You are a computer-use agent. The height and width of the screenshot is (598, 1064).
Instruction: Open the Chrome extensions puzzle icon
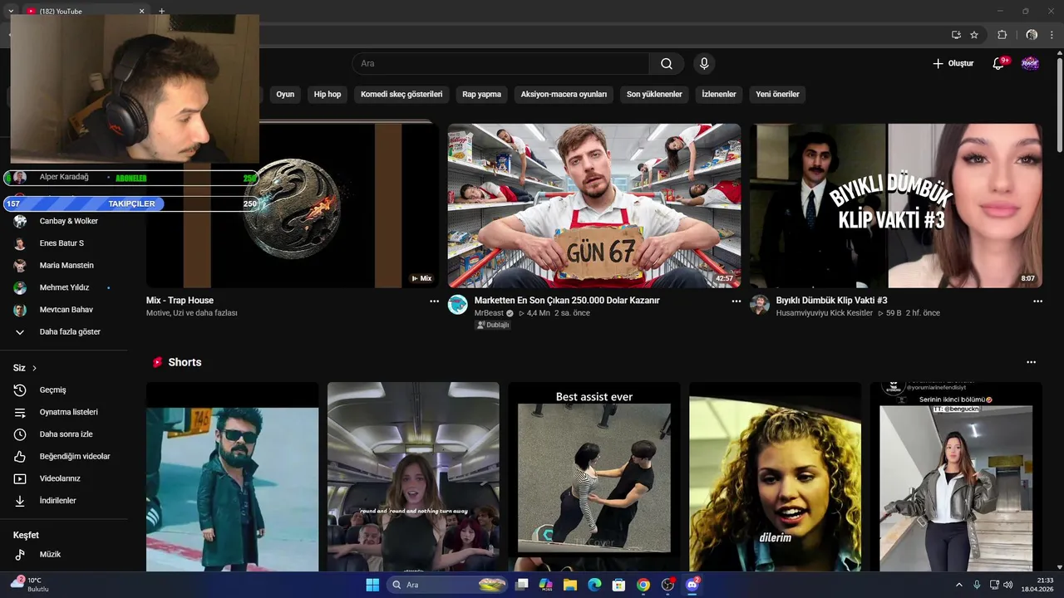tap(1002, 35)
